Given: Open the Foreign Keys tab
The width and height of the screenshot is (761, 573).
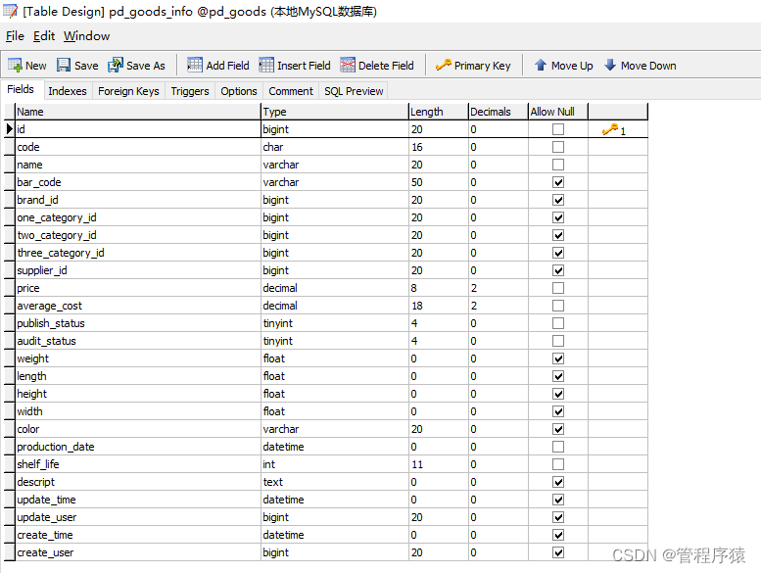Looking at the screenshot, I should point(128,91).
